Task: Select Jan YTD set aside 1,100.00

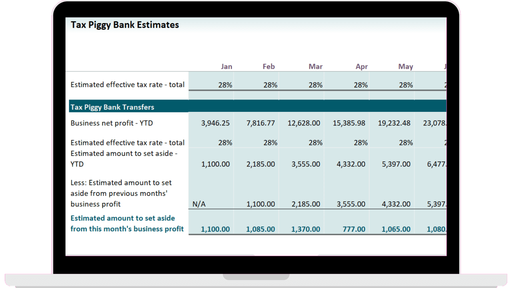Action: pyautogui.click(x=216, y=164)
